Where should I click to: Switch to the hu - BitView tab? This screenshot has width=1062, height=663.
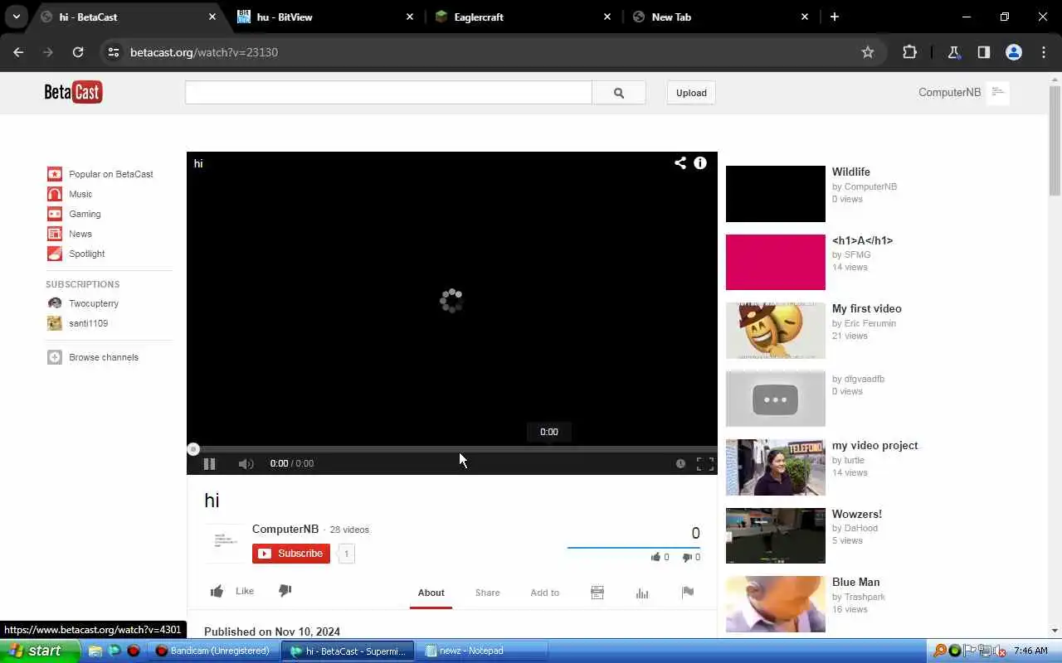click(324, 17)
